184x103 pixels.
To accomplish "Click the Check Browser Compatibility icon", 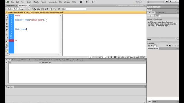I will pyautogui.click(x=47, y=9).
